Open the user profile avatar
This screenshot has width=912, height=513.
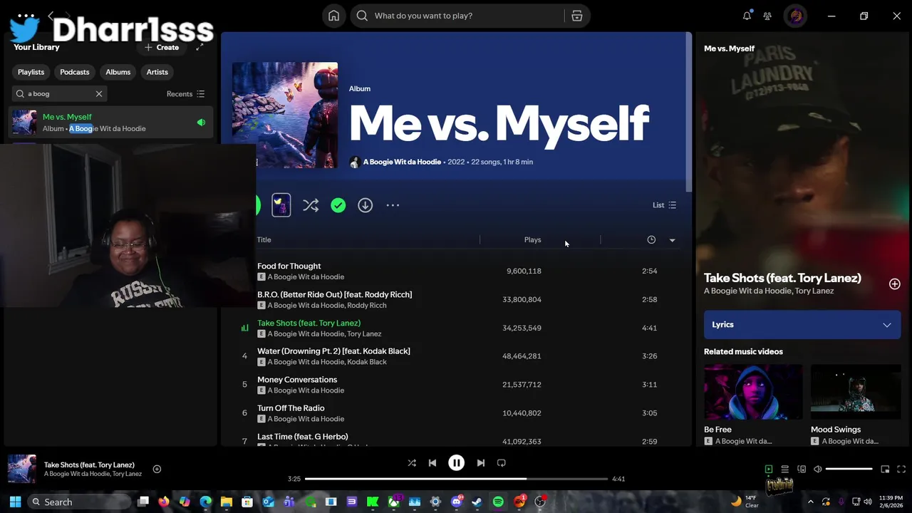pyautogui.click(x=796, y=16)
